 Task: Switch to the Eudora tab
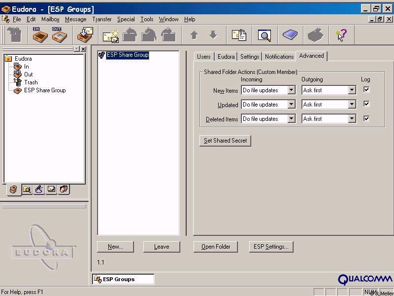click(226, 57)
